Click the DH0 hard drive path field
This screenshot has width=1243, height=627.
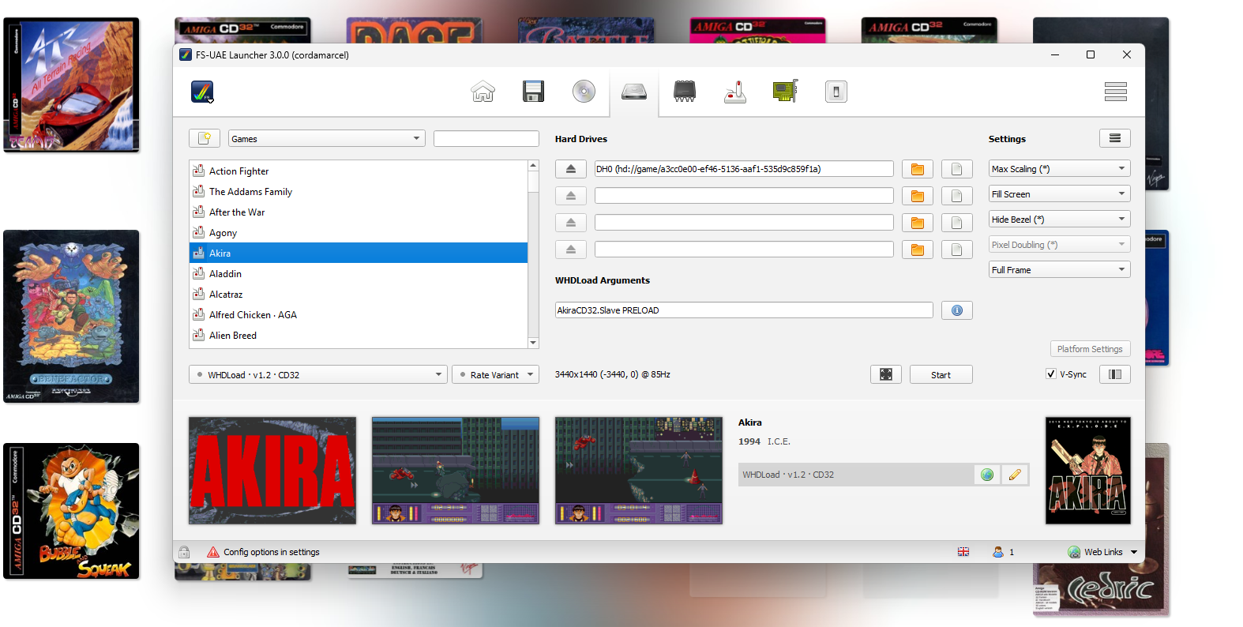click(744, 169)
